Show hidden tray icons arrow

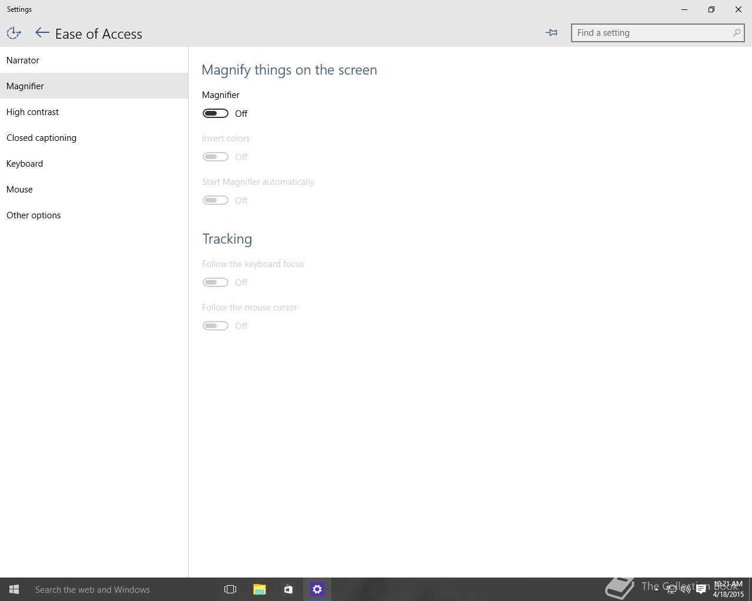(656, 589)
